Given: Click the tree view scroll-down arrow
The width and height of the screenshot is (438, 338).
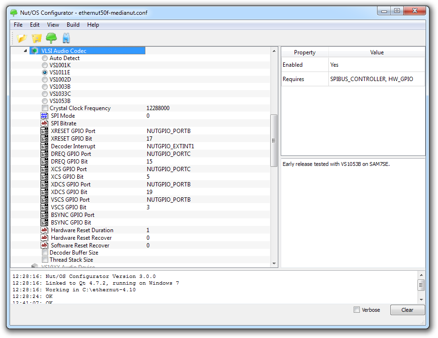Looking at the screenshot, I should (x=274, y=263).
